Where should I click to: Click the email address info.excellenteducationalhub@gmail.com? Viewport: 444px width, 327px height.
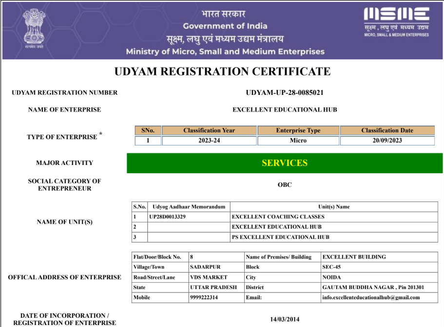(370, 297)
